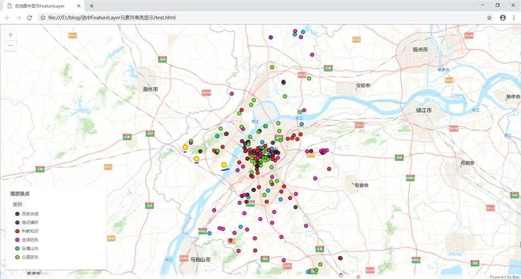Click the 马鞍山市 city label
This screenshot has height=279, width=521.
[200, 259]
